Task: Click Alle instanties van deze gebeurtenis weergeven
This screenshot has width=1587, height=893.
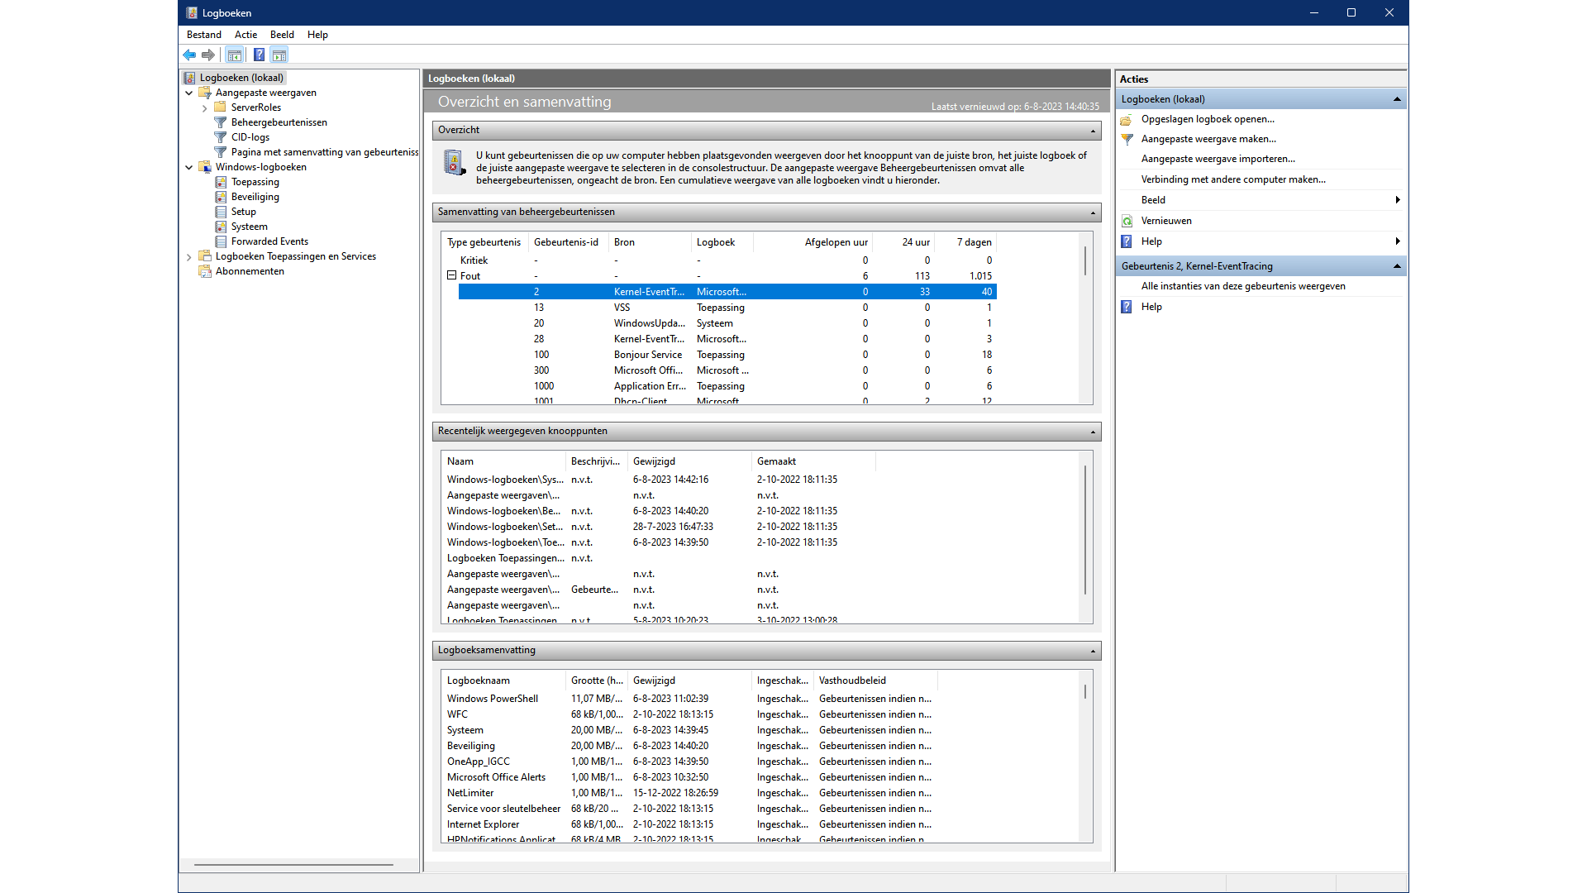Action: (x=1242, y=286)
